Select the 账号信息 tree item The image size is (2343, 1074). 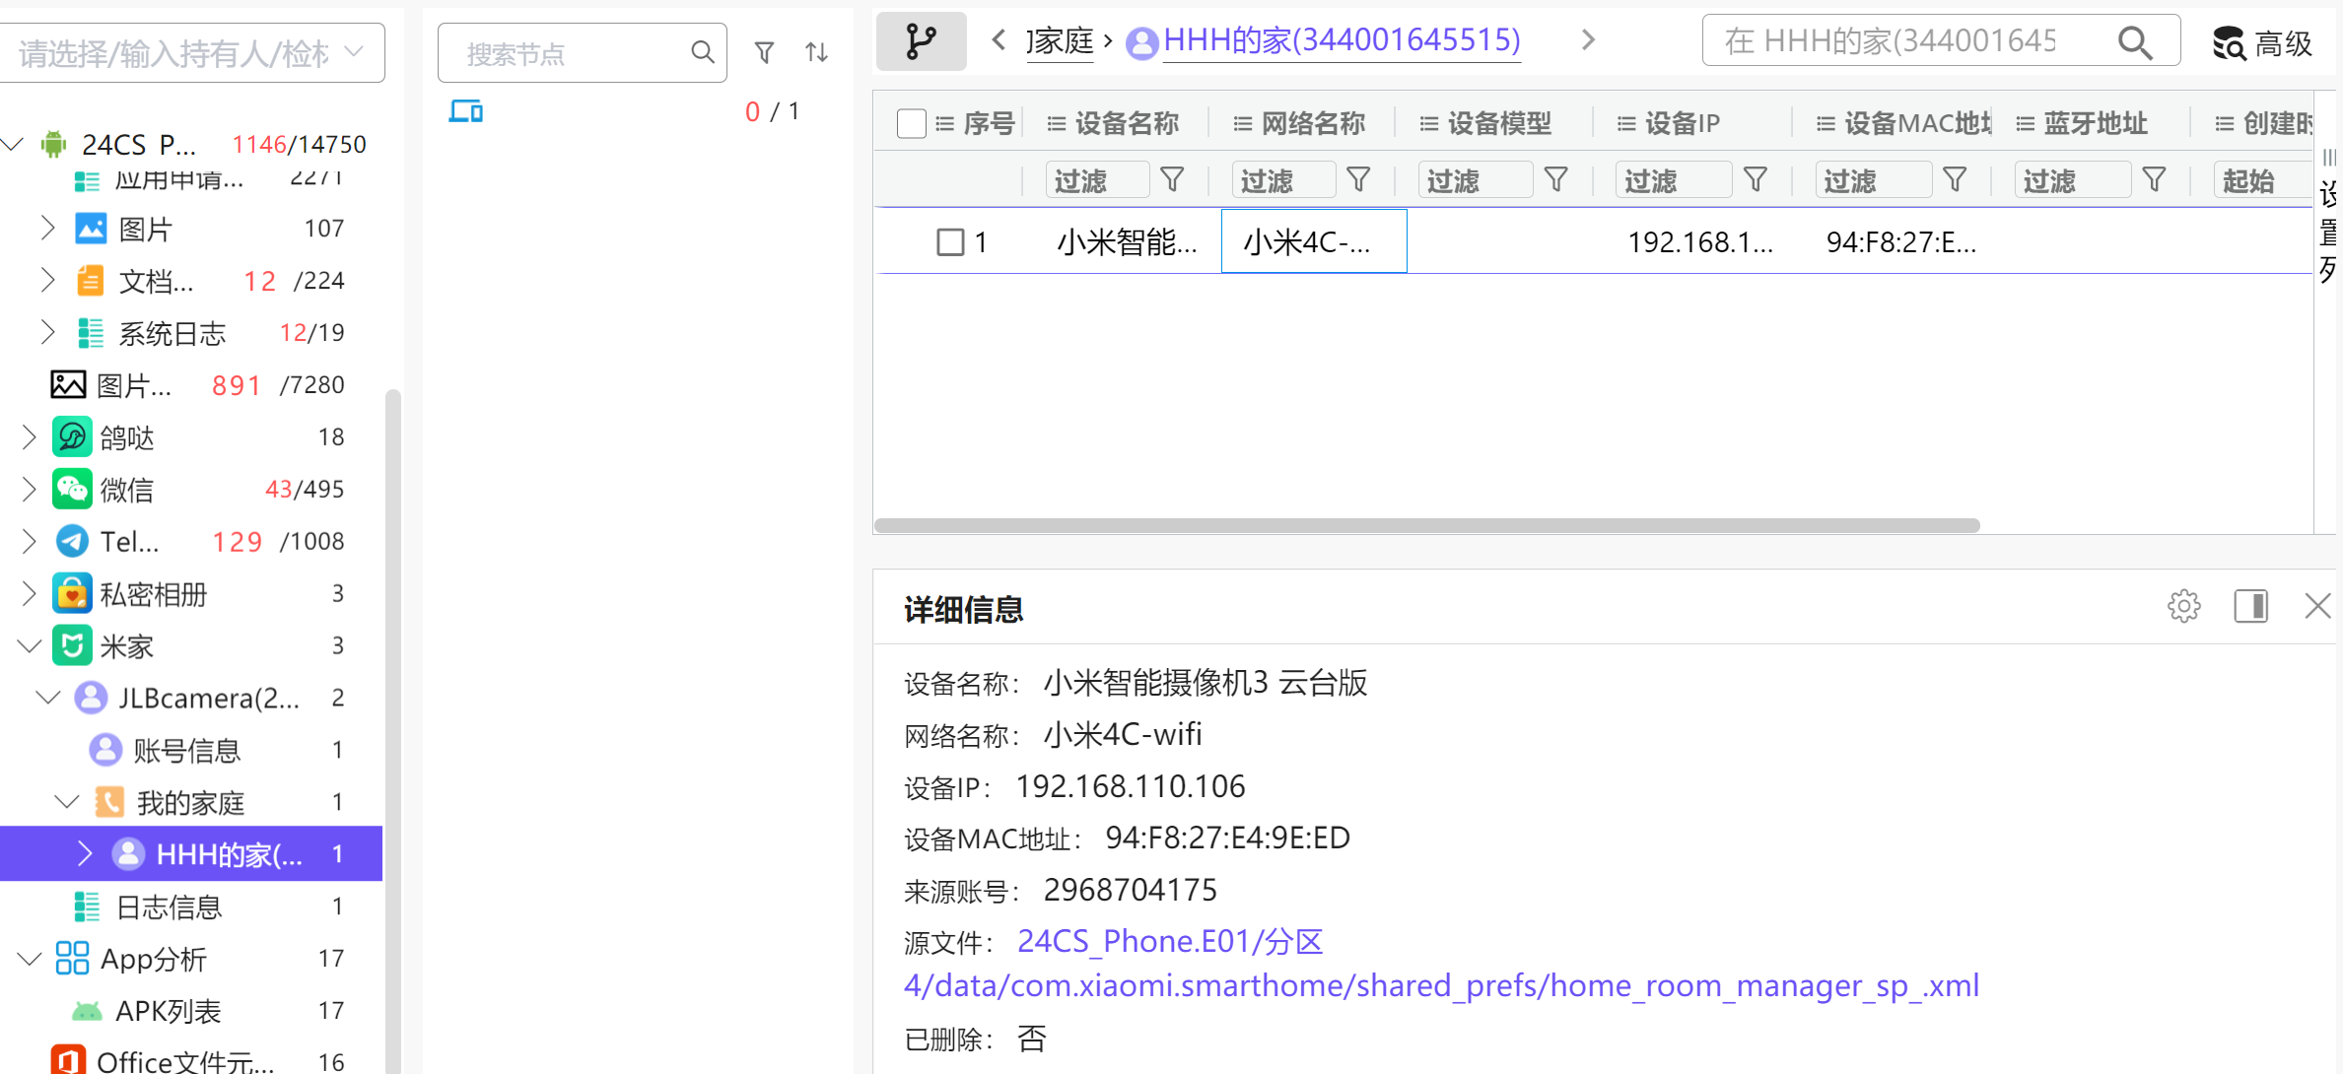click(186, 751)
